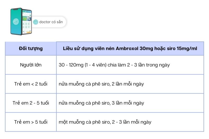This screenshot has width=209, height=139.
Task: Select the 'Trẻ em 2 - 5 tuổi' cell
Action: click(x=31, y=103)
